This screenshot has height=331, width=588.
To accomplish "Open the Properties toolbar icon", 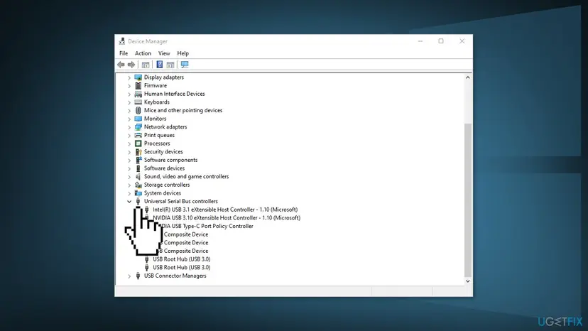I will pyautogui.click(x=146, y=65).
